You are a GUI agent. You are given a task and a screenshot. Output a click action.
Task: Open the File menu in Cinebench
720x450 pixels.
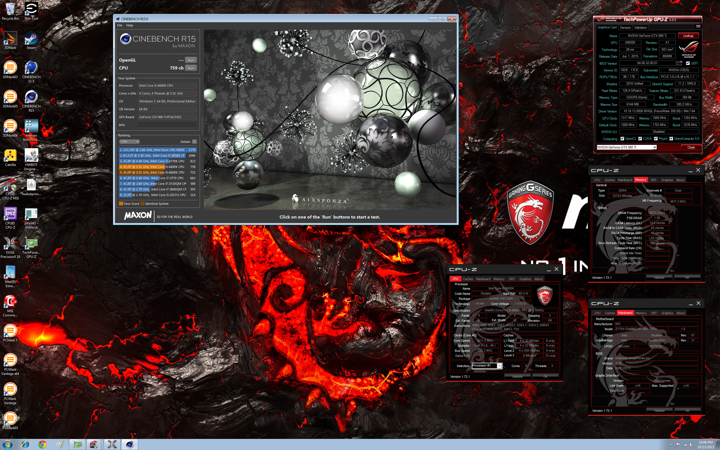120,25
